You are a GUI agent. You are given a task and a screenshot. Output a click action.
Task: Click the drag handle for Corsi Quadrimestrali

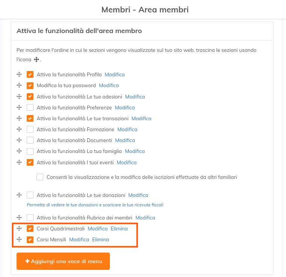19,229
